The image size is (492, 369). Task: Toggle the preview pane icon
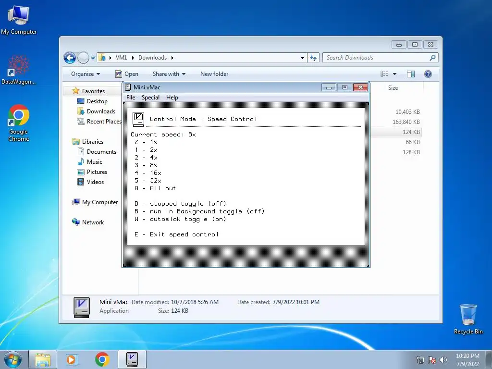point(411,74)
